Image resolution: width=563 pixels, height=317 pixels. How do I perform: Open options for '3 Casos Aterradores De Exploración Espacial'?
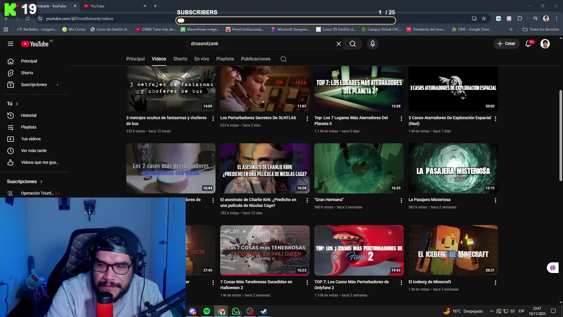click(x=495, y=118)
